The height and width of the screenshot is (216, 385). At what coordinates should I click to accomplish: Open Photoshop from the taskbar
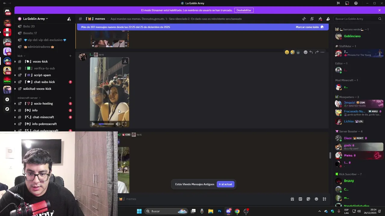[220, 211]
